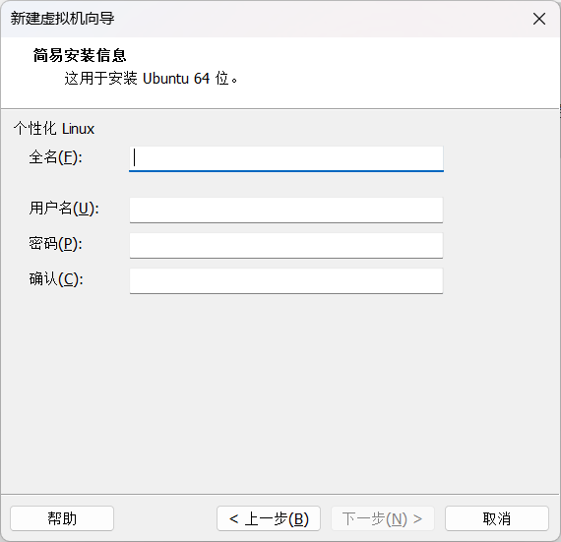Image resolution: width=561 pixels, height=542 pixels.
Task: Click the 这用于安装 Ubuntu 64 位 subtitle
Action: (x=151, y=78)
